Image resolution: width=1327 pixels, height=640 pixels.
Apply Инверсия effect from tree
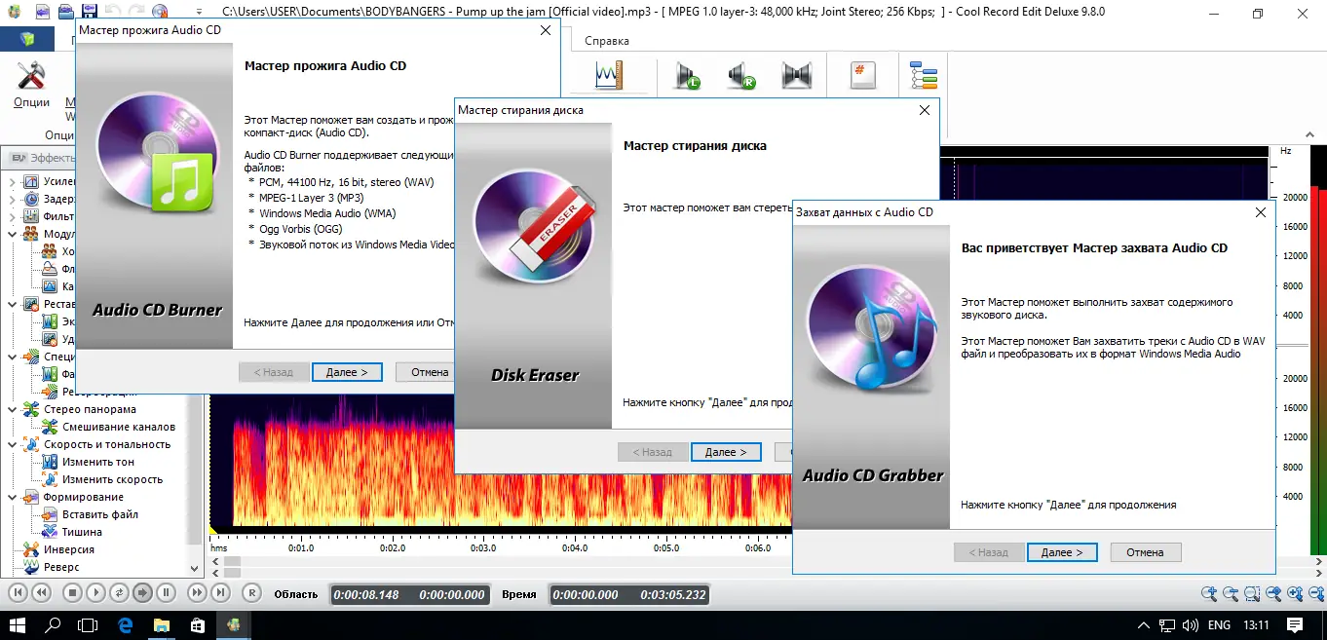coord(69,549)
